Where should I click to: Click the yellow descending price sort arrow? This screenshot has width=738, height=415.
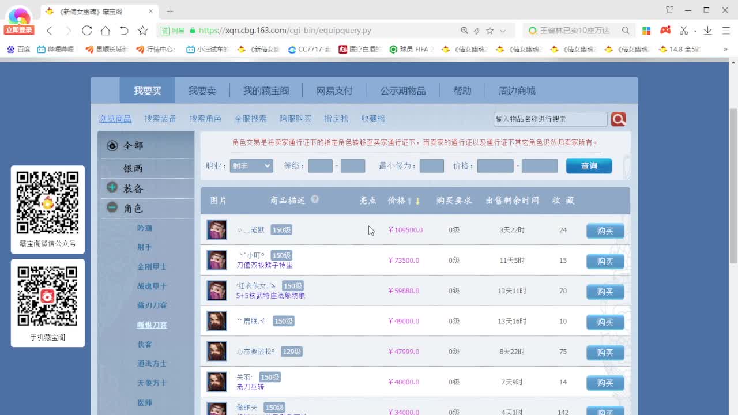tap(416, 201)
